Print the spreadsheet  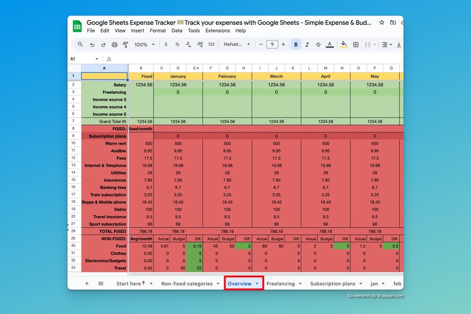pos(114,45)
